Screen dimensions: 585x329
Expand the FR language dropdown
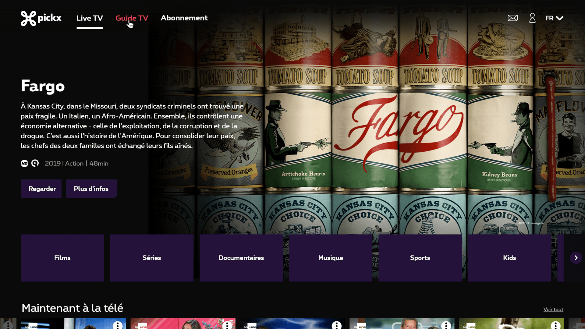(x=554, y=18)
